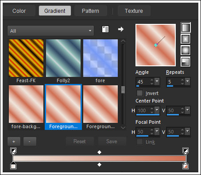Open the Angle value dropdown arrow
201x175 pixels.
[157, 81]
